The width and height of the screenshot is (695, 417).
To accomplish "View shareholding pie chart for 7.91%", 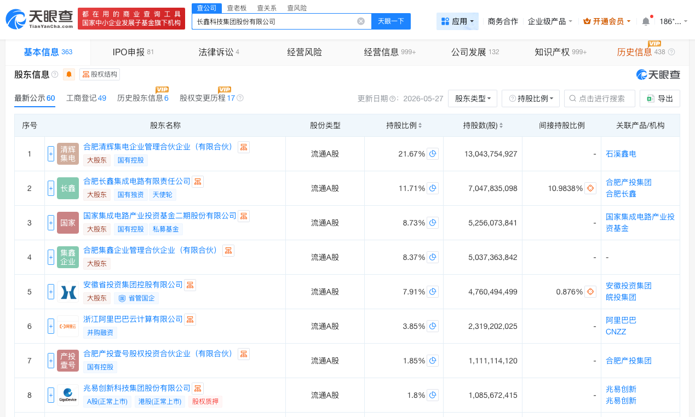I will pyautogui.click(x=433, y=292).
